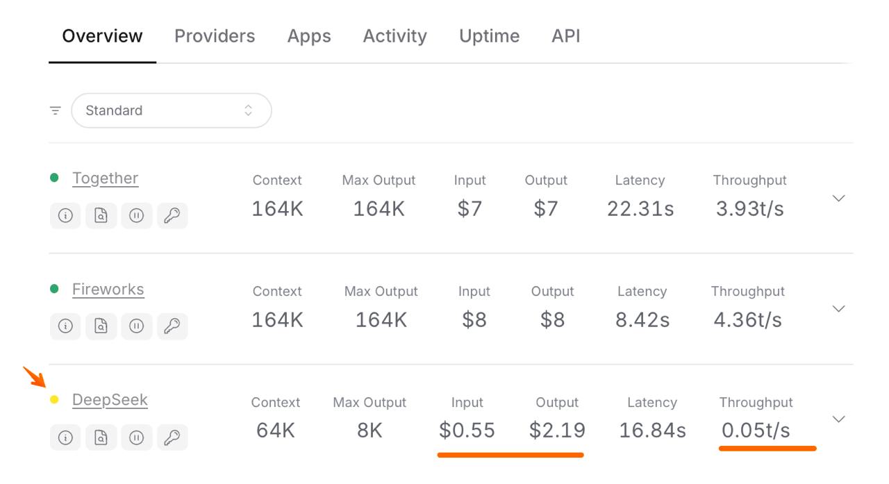Image resolution: width=889 pixels, height=484 pixels.
Task: Click Fireworks' Context value 164K
Action: [x=277, y=319]
